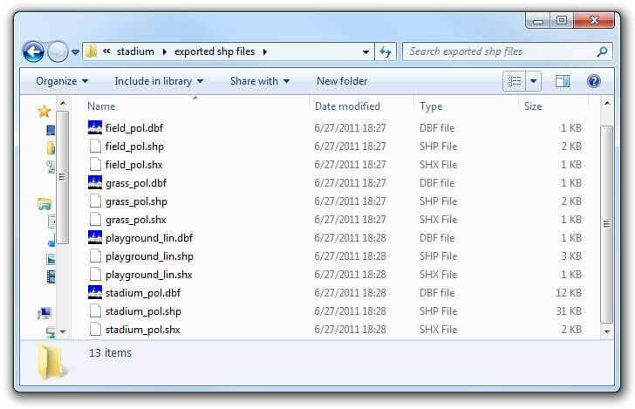This screenshot has width=635, height=409.
Task: Click DBF file type of stadium_pol.dbf
Action: (437, 293)
